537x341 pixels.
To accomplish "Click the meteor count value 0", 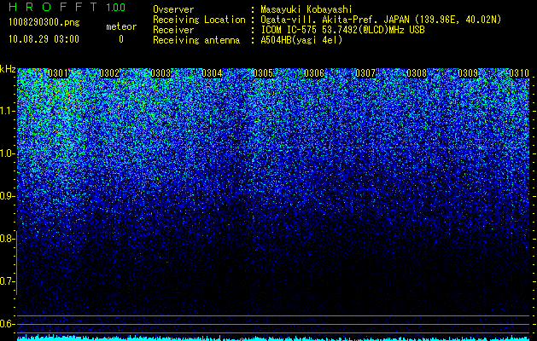I will click(121, 39).
